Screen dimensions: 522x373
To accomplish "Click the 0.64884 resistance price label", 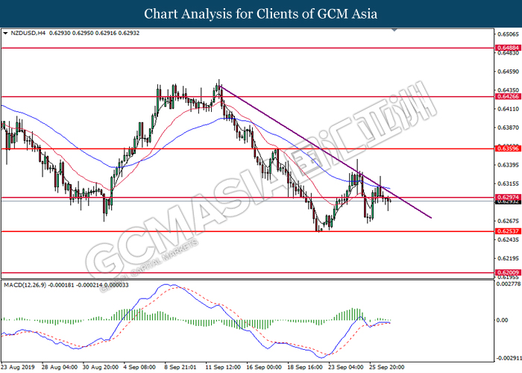I will pos(508,48).
